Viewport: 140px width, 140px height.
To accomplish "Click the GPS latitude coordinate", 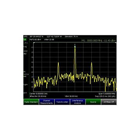I will 37,37.
